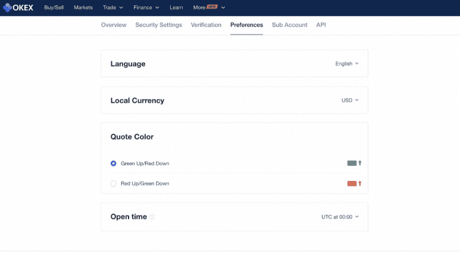The width and height of the screenshot is (460, 253).
Task: Switch to the Security Settings tab
Action: 158,25
